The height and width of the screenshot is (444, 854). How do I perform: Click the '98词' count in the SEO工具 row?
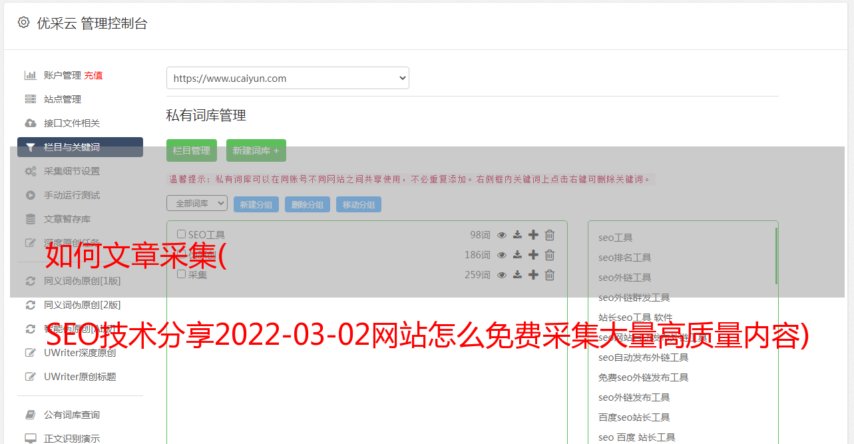click(480, 235)
